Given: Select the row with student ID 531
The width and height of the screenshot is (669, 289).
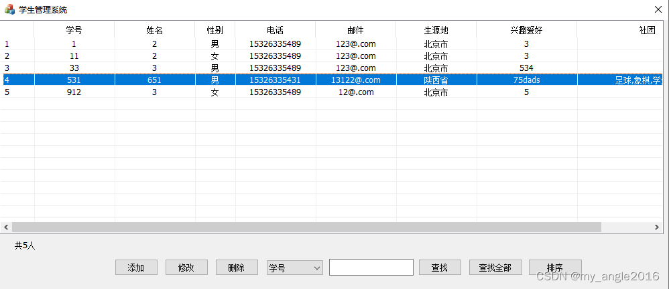Looking at the screenshot, I should pyautogui.click(x=332, y=80).
